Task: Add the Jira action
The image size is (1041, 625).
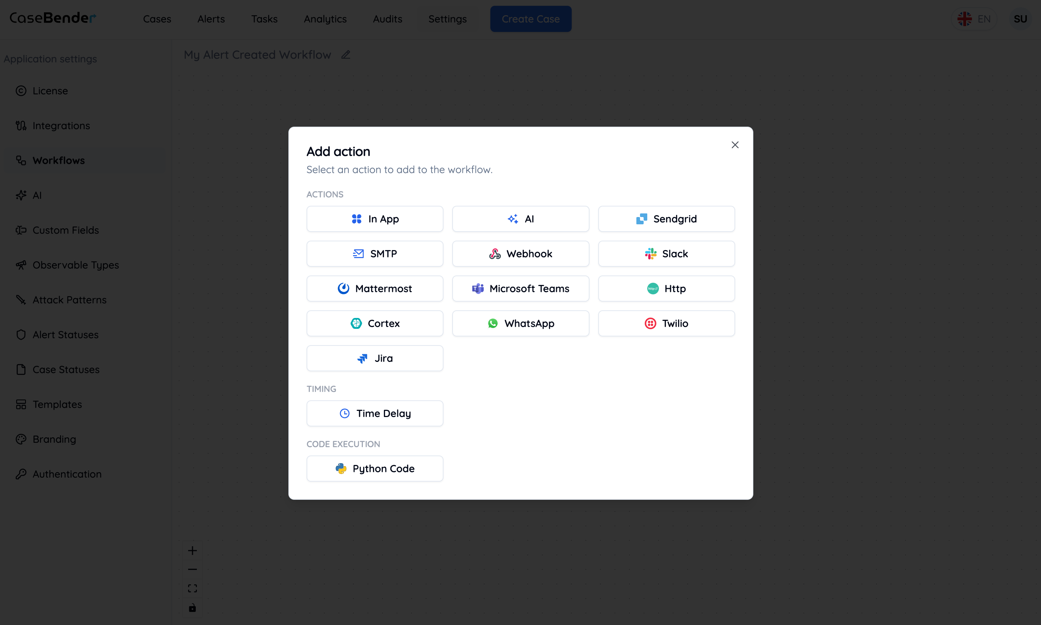Action: click(x=375, y=358)
